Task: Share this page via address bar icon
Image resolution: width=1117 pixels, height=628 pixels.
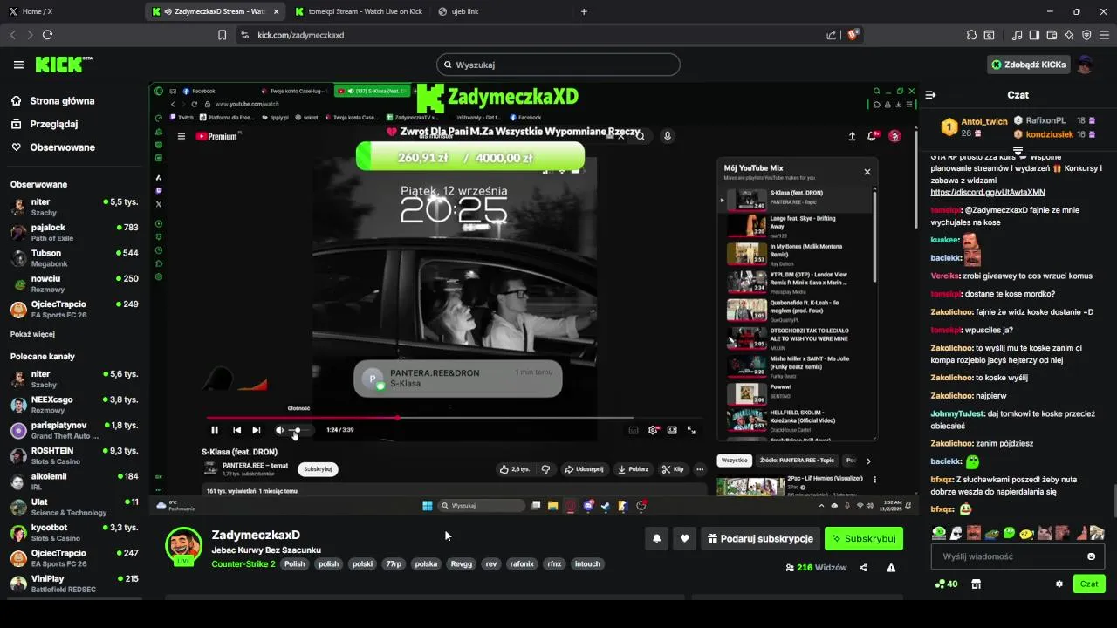Action: [832, 35]
